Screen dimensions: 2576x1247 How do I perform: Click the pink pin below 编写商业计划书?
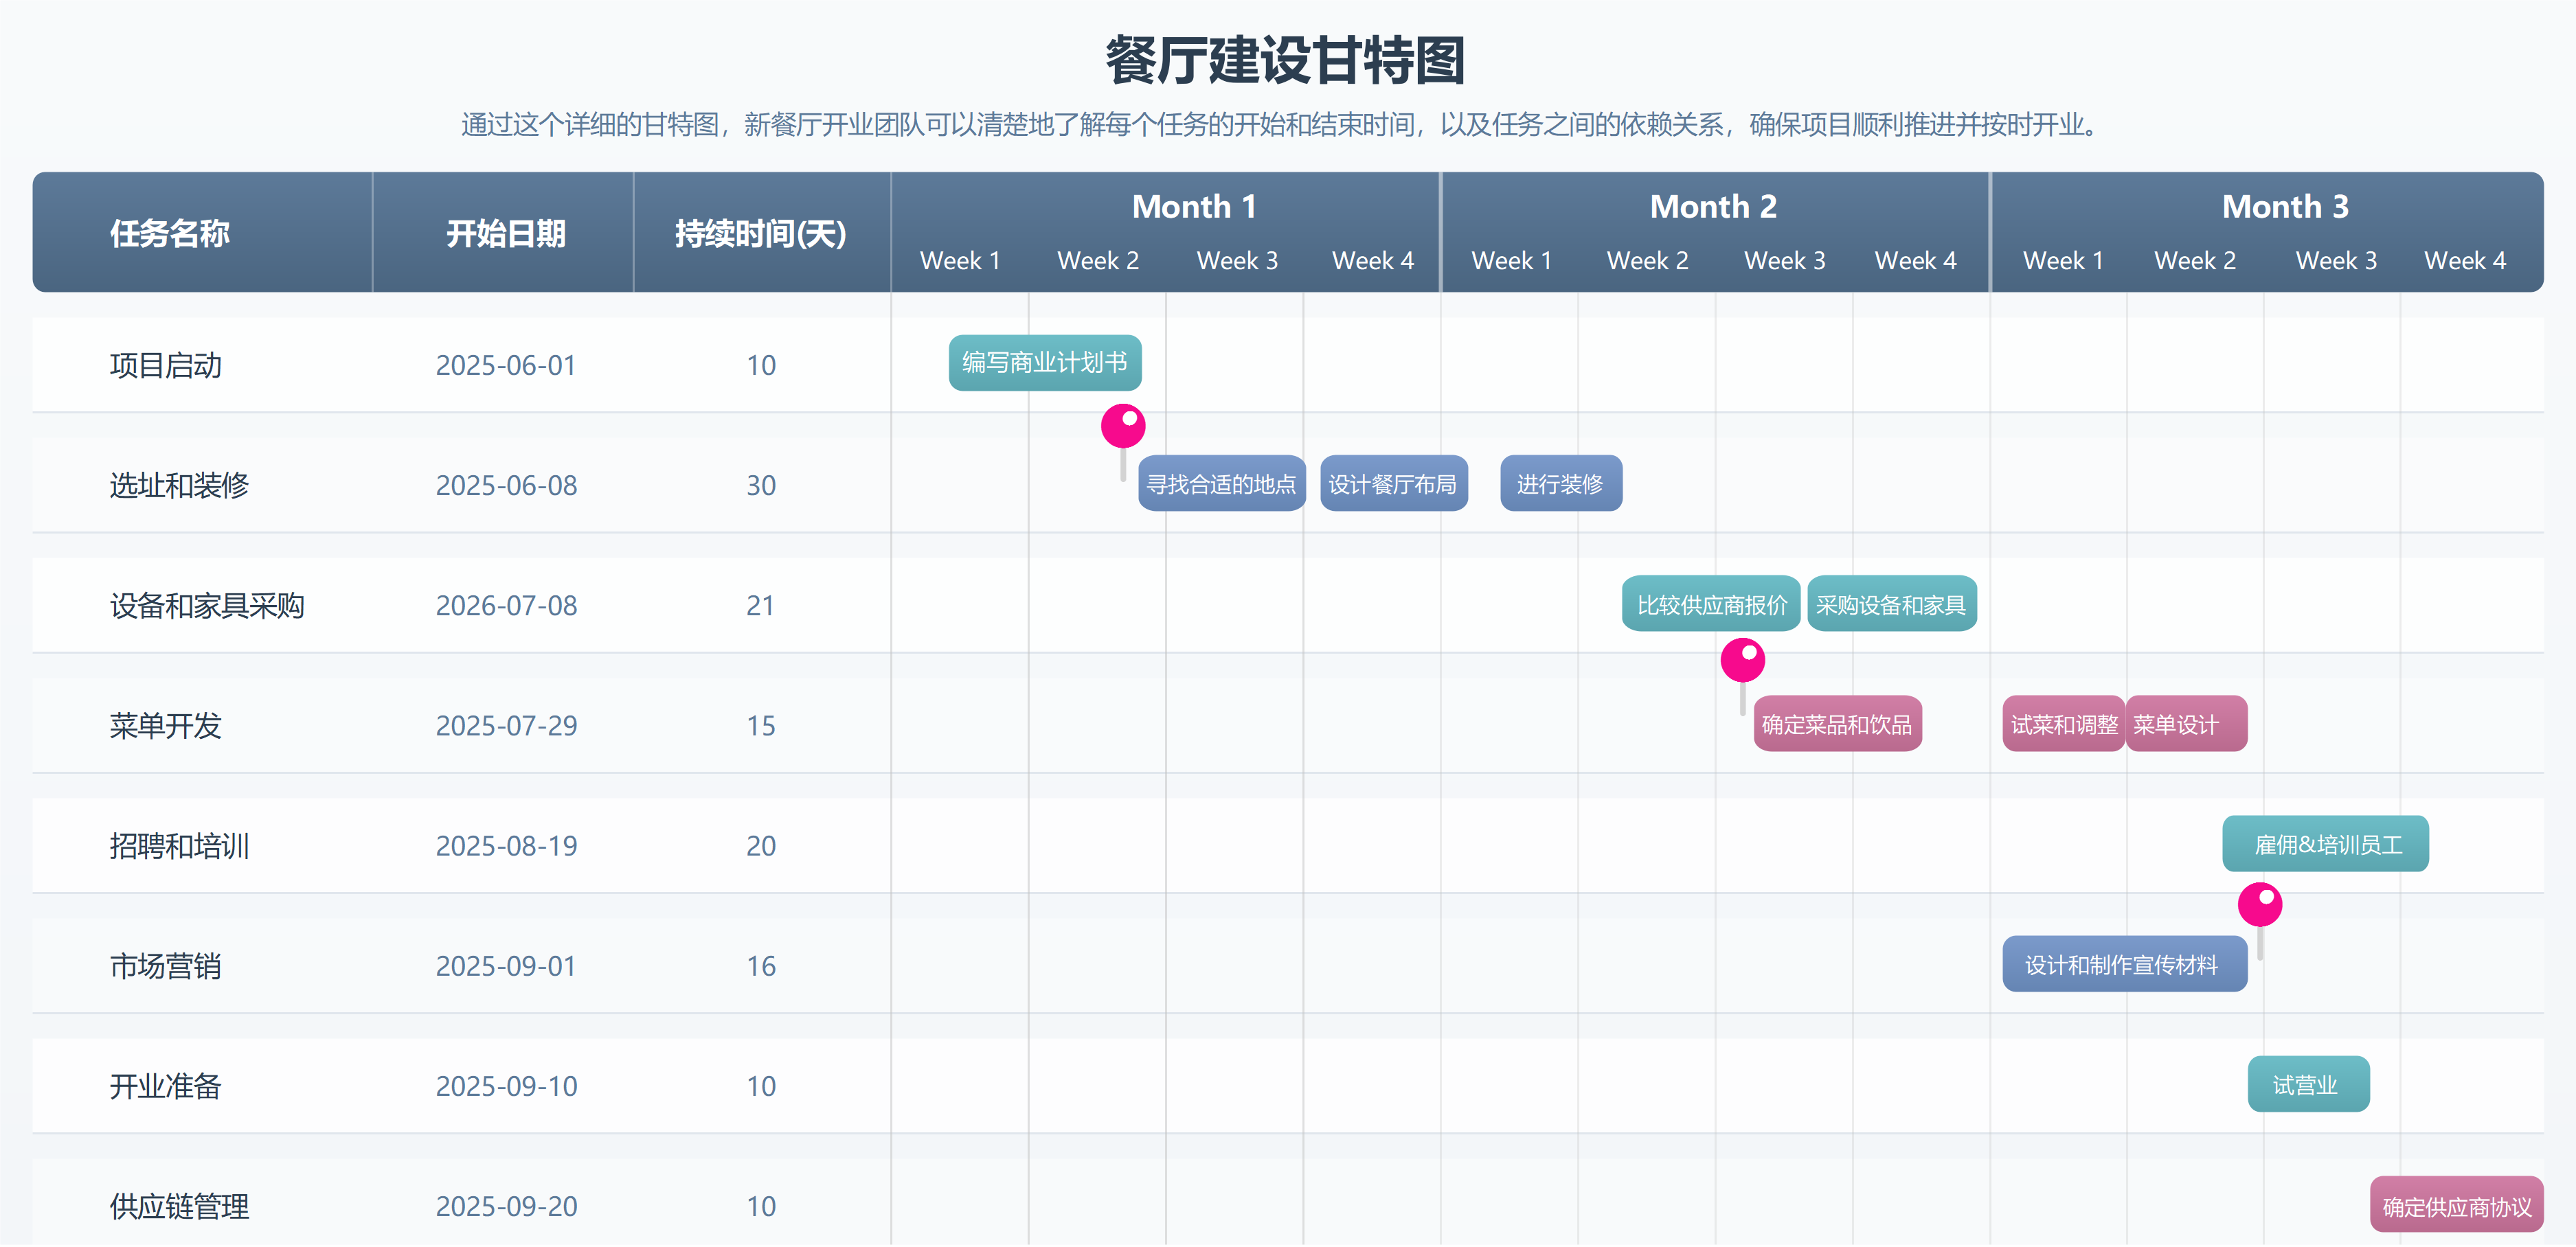pyautogui.click(x=1123, y=427)
